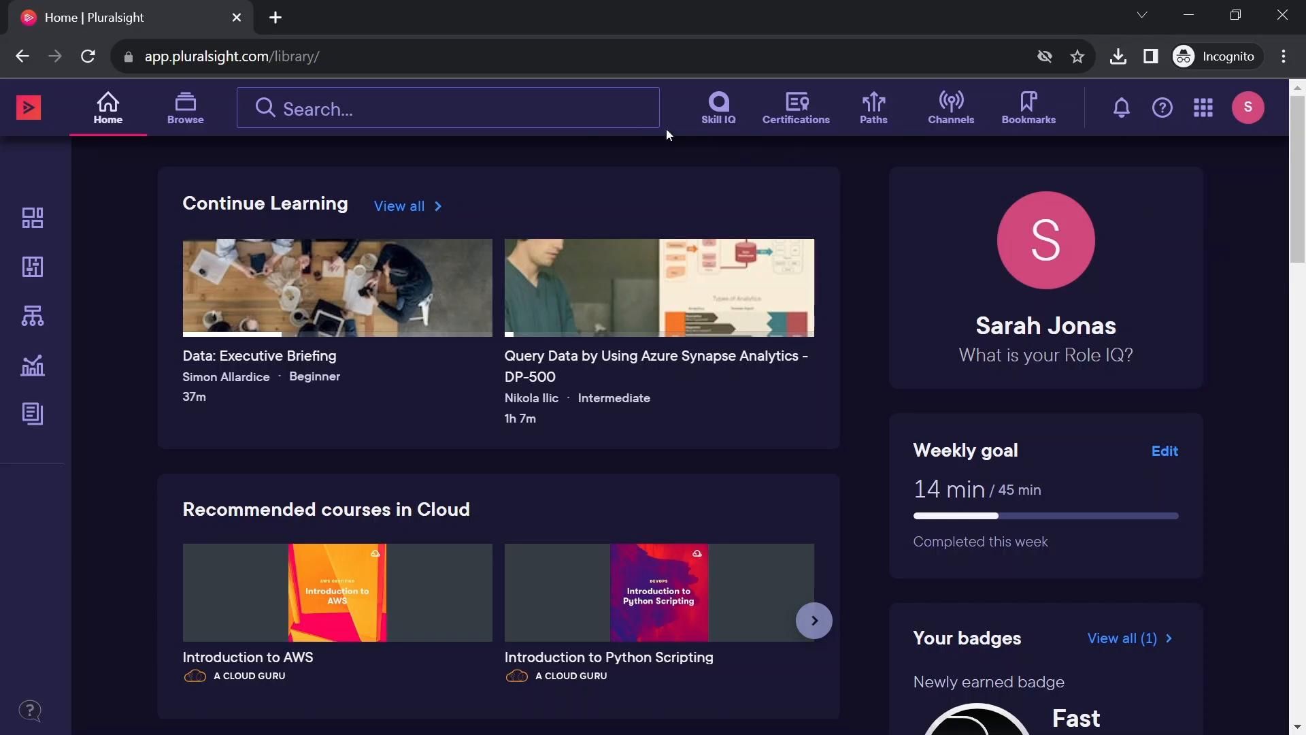Click the Pluralsight logo icon

point(29,108)
